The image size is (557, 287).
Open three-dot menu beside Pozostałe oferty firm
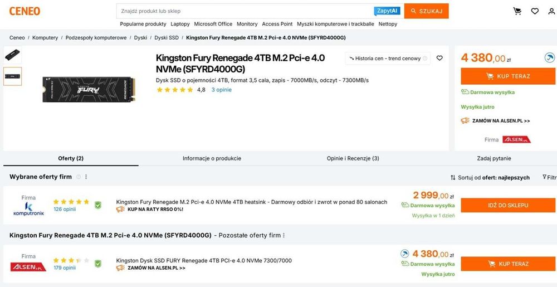coord(284,236)
